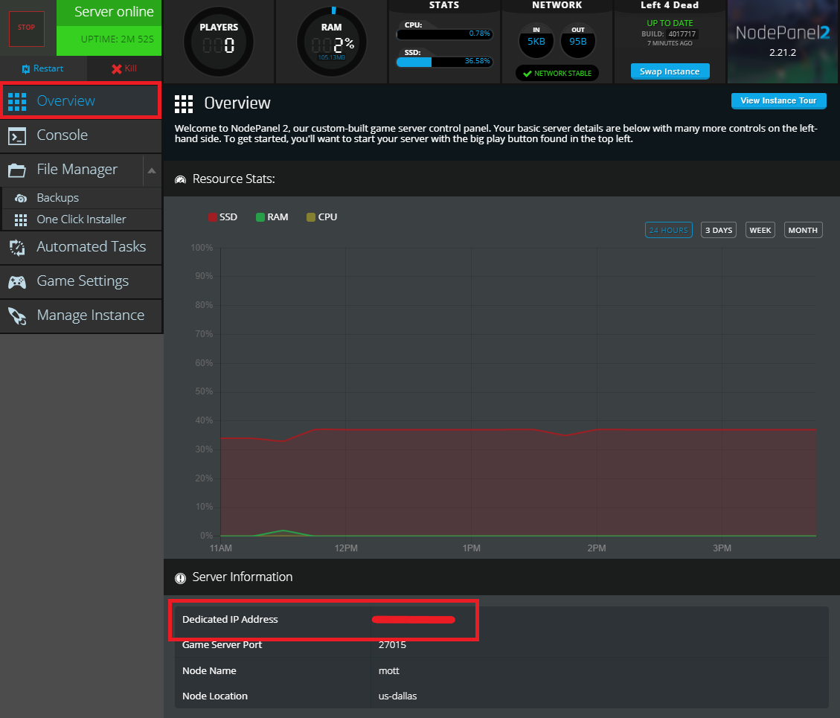Click the red Kill server icon

(x=116, y=68)
